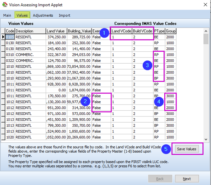Click Build VCode field in the 0105 row
Viewport: 211px width, 185px height.
coord(143,37)
